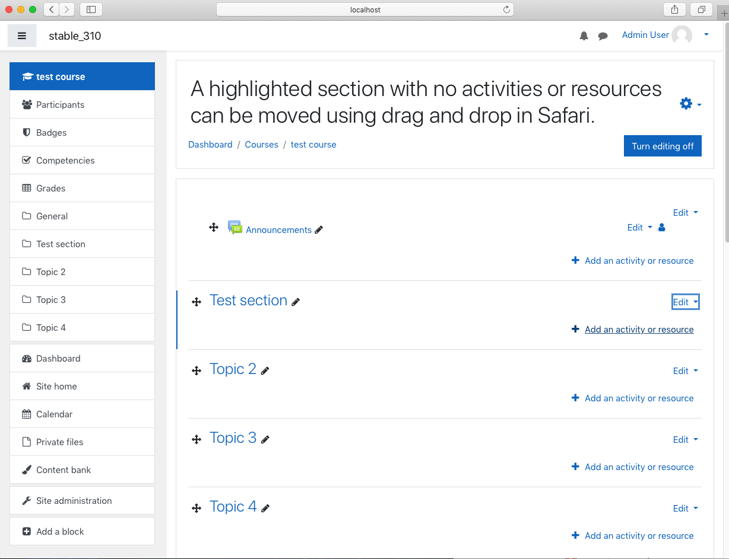
Task: Select test course in the sidebar
Action: click(x=82, y=76)
